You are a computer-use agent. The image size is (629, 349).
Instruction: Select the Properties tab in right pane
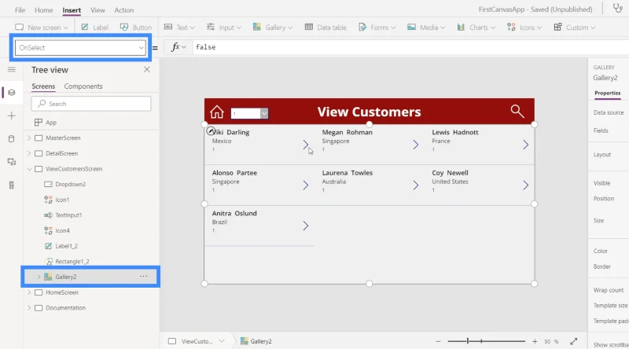[607, 93]
